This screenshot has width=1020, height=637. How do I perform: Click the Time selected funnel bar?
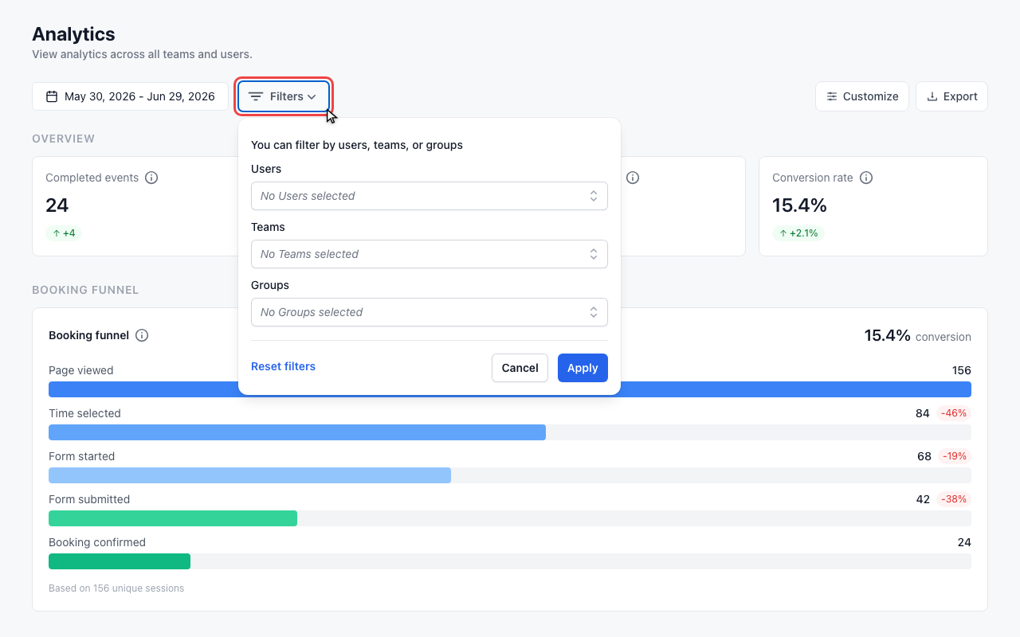(297, 432)
